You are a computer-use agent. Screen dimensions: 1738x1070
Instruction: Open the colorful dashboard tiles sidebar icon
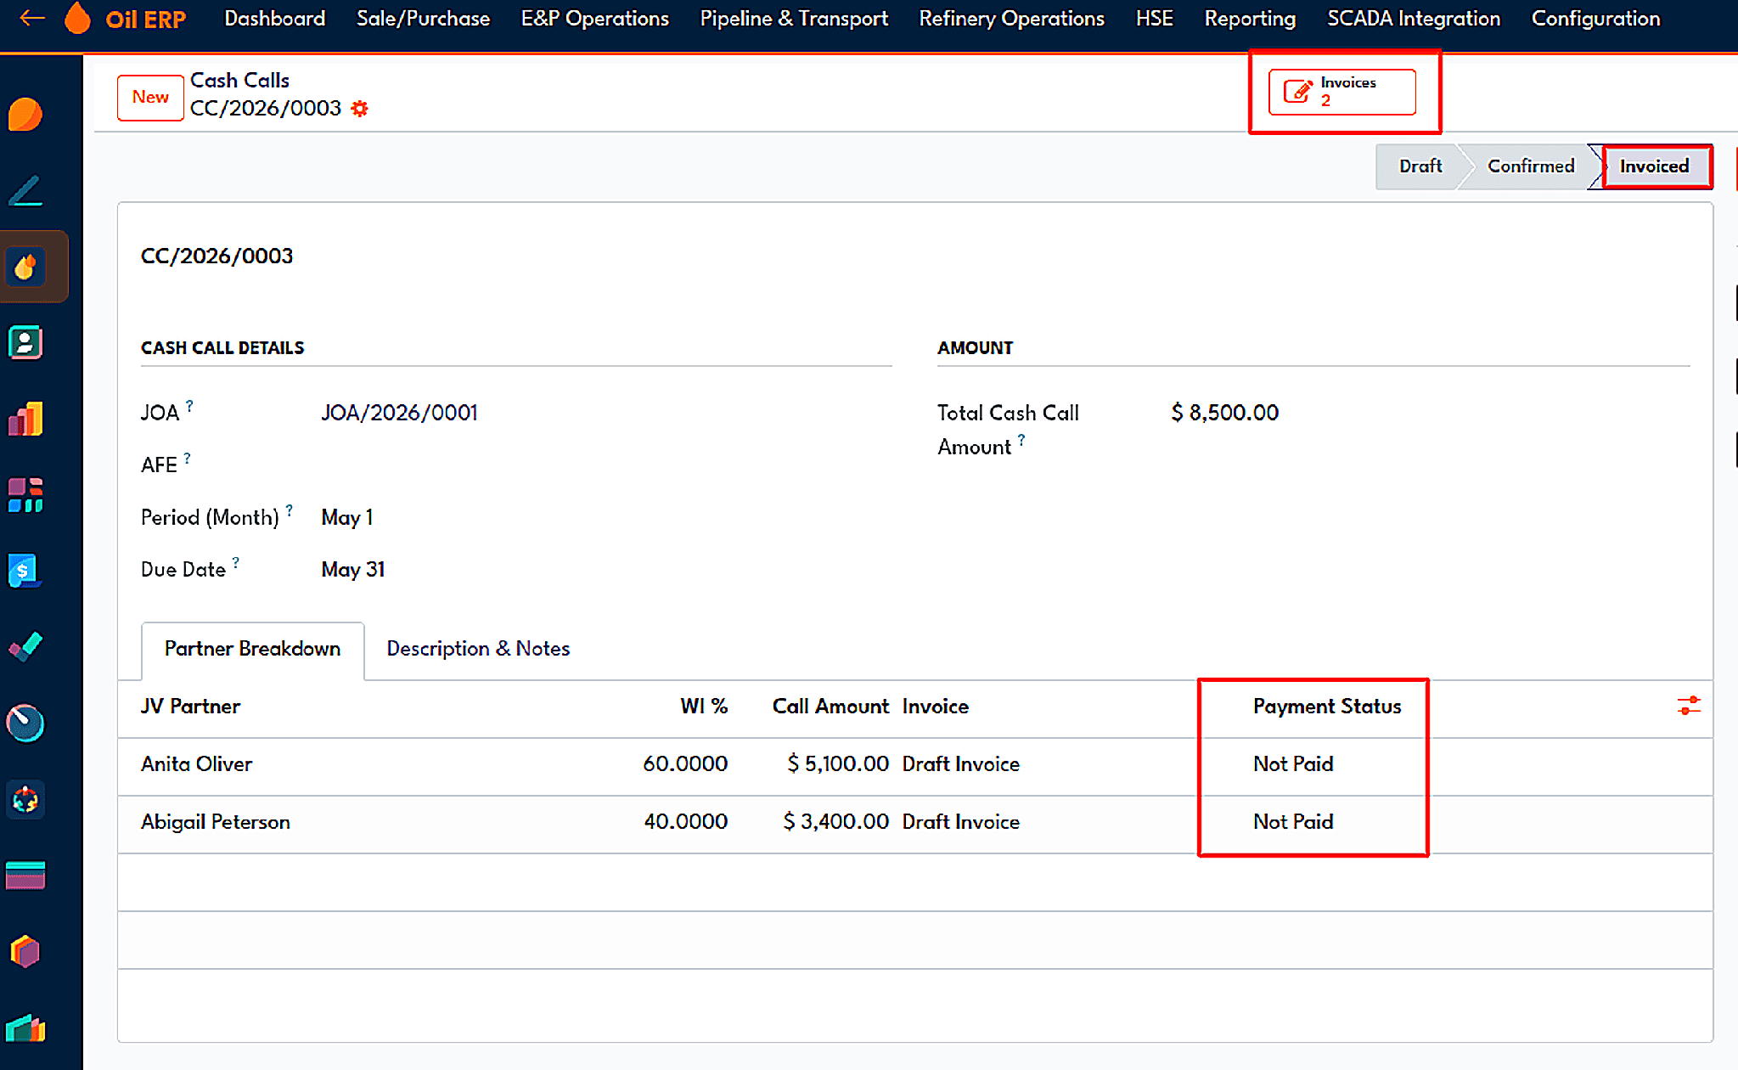pos(25,495)
